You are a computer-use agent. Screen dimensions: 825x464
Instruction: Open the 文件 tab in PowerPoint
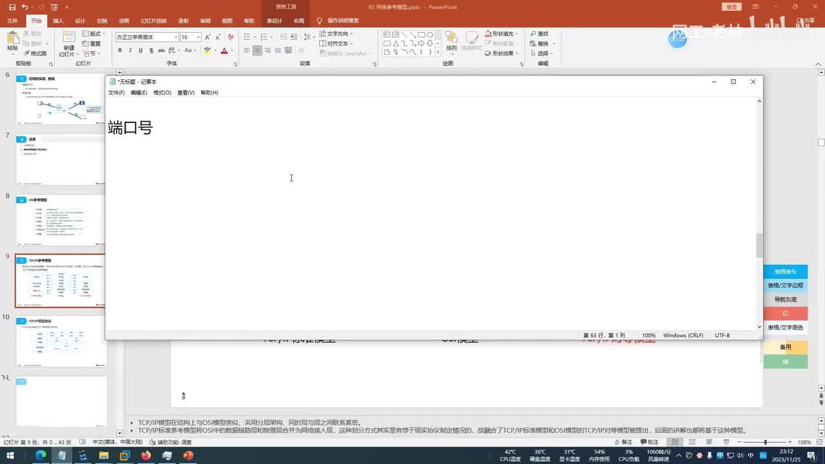tap(12, 21)
